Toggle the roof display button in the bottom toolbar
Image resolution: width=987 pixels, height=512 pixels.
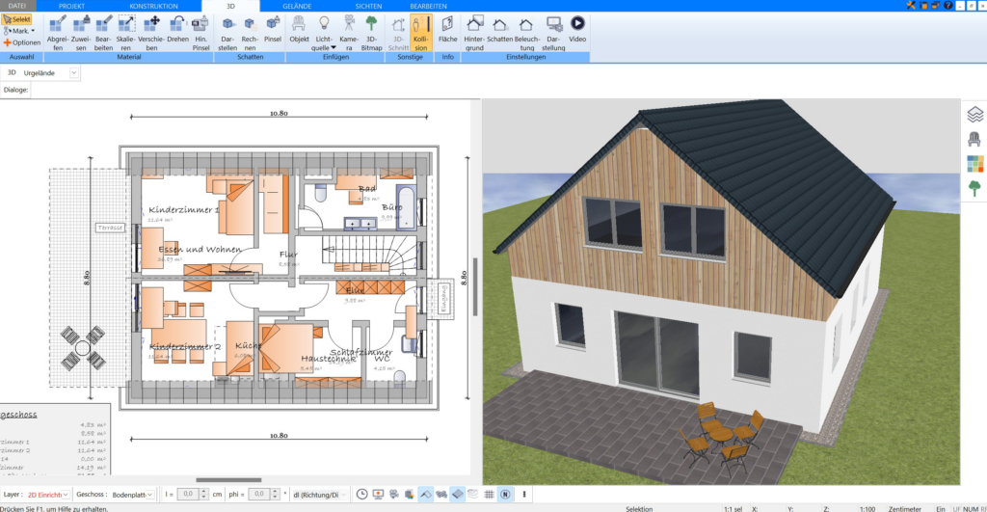425,495
